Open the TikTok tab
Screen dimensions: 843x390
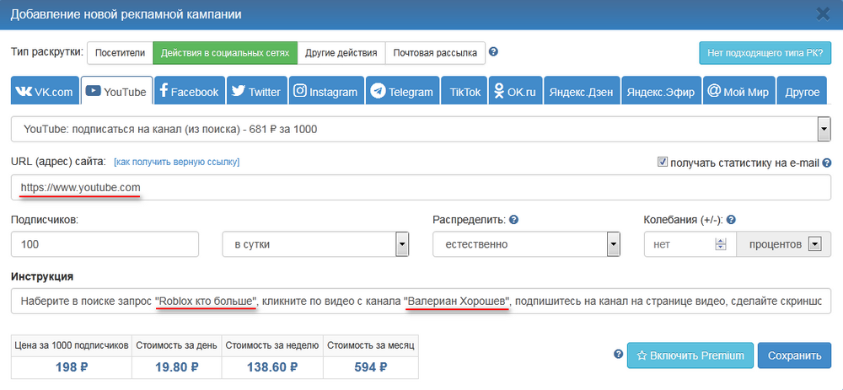(x=464, y=92)
